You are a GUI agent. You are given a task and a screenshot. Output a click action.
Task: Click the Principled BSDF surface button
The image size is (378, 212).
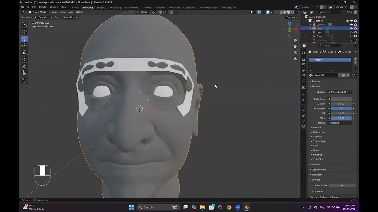click(x=339, y=92)
